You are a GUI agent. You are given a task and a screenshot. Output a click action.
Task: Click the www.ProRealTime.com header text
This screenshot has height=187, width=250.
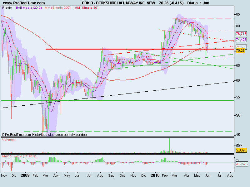[x=24, y=3]
